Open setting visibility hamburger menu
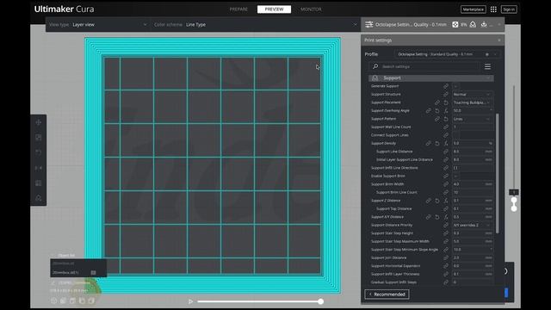The height and width of the screenshot is (310, 551). 487,66
